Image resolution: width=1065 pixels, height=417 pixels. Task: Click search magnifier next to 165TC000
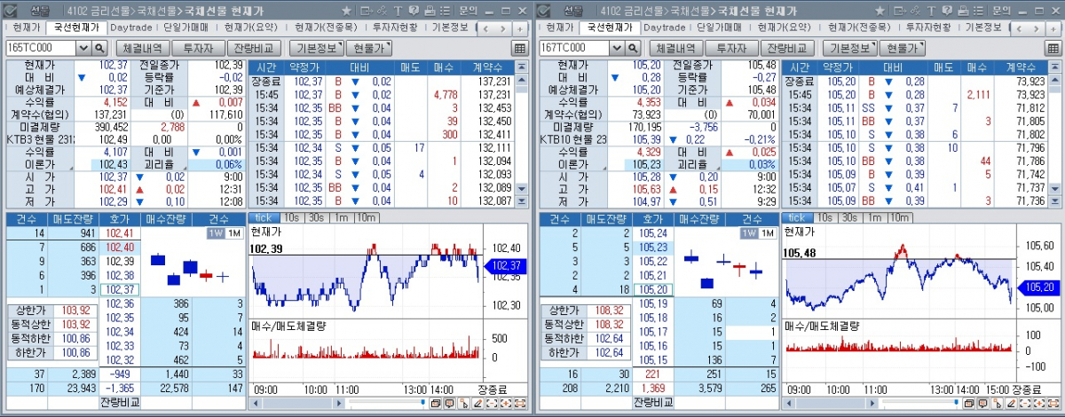coord(99,48)
